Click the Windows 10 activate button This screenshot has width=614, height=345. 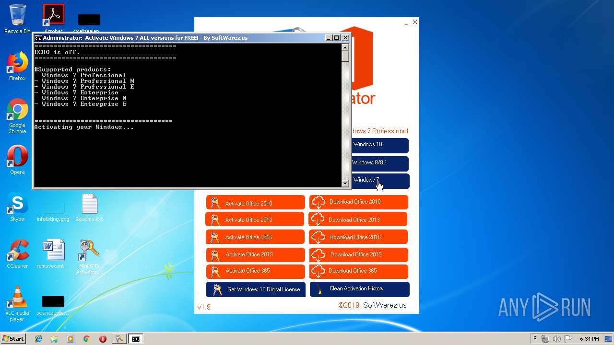[x=380, y=145]
